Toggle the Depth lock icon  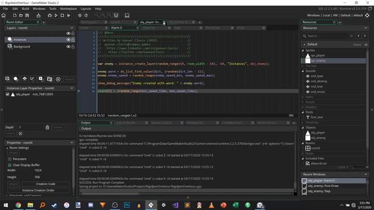[47, 127]
